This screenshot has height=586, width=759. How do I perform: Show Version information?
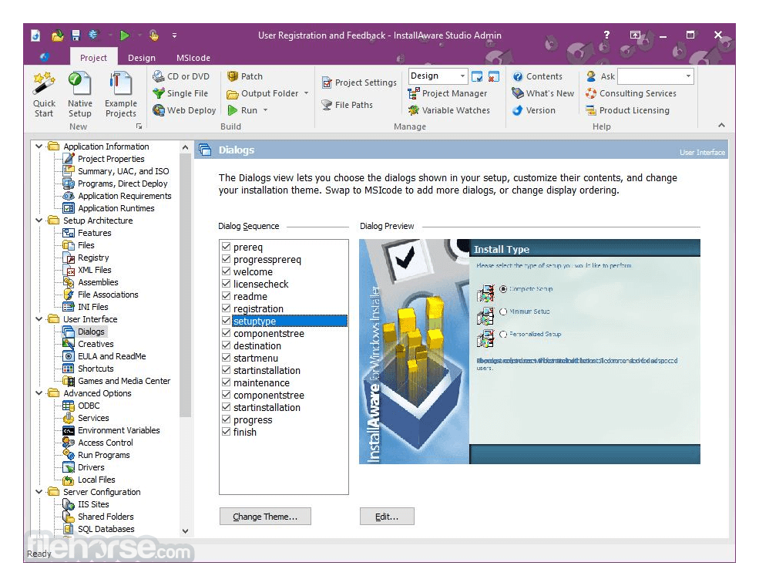534,110
